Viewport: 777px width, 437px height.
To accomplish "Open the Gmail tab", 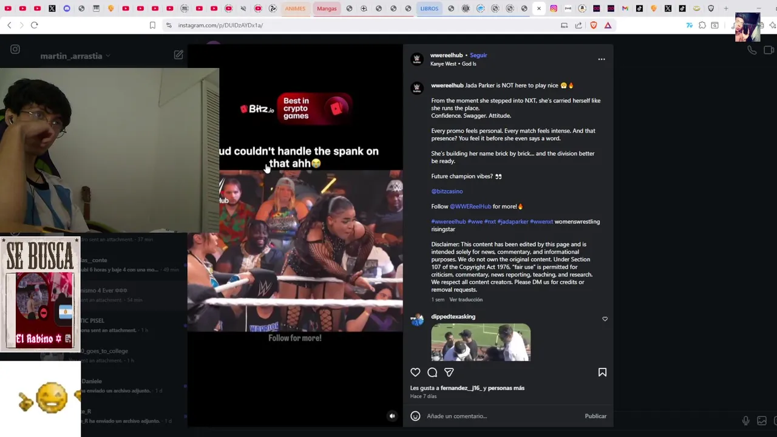I will [625, 8].
